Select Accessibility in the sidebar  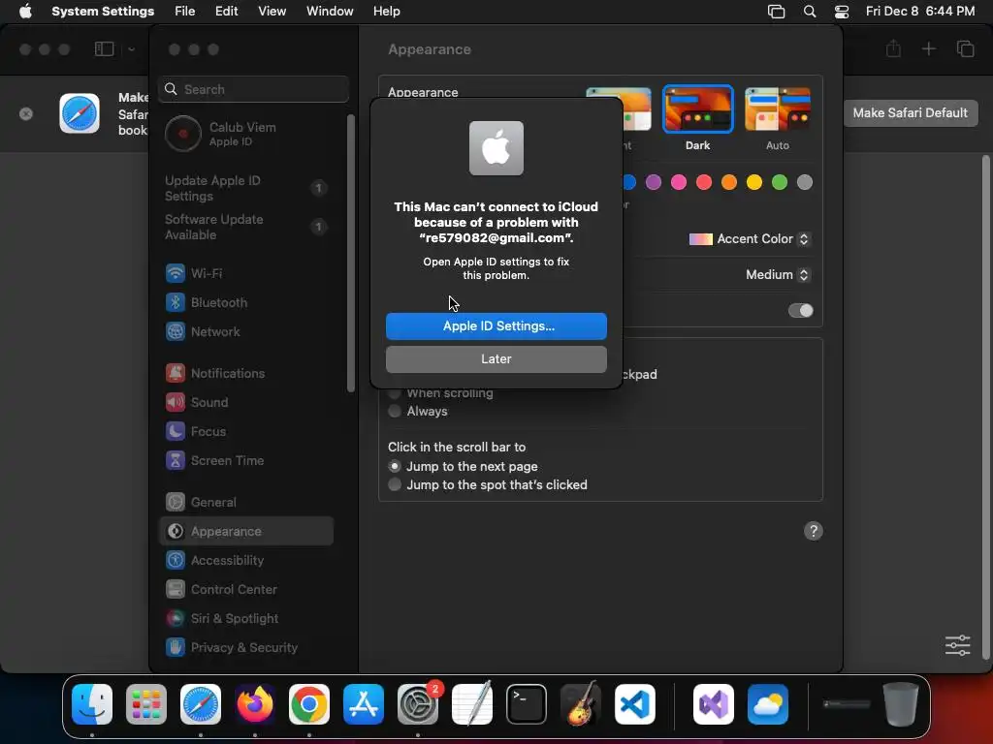click(246, 561)
